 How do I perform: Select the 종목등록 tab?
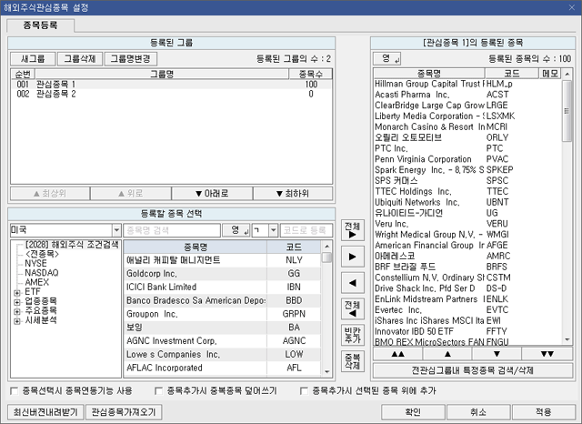pos(40,25)
